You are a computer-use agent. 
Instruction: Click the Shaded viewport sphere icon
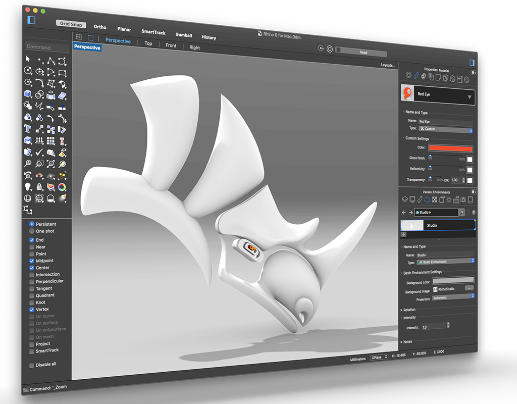[28, 198]
